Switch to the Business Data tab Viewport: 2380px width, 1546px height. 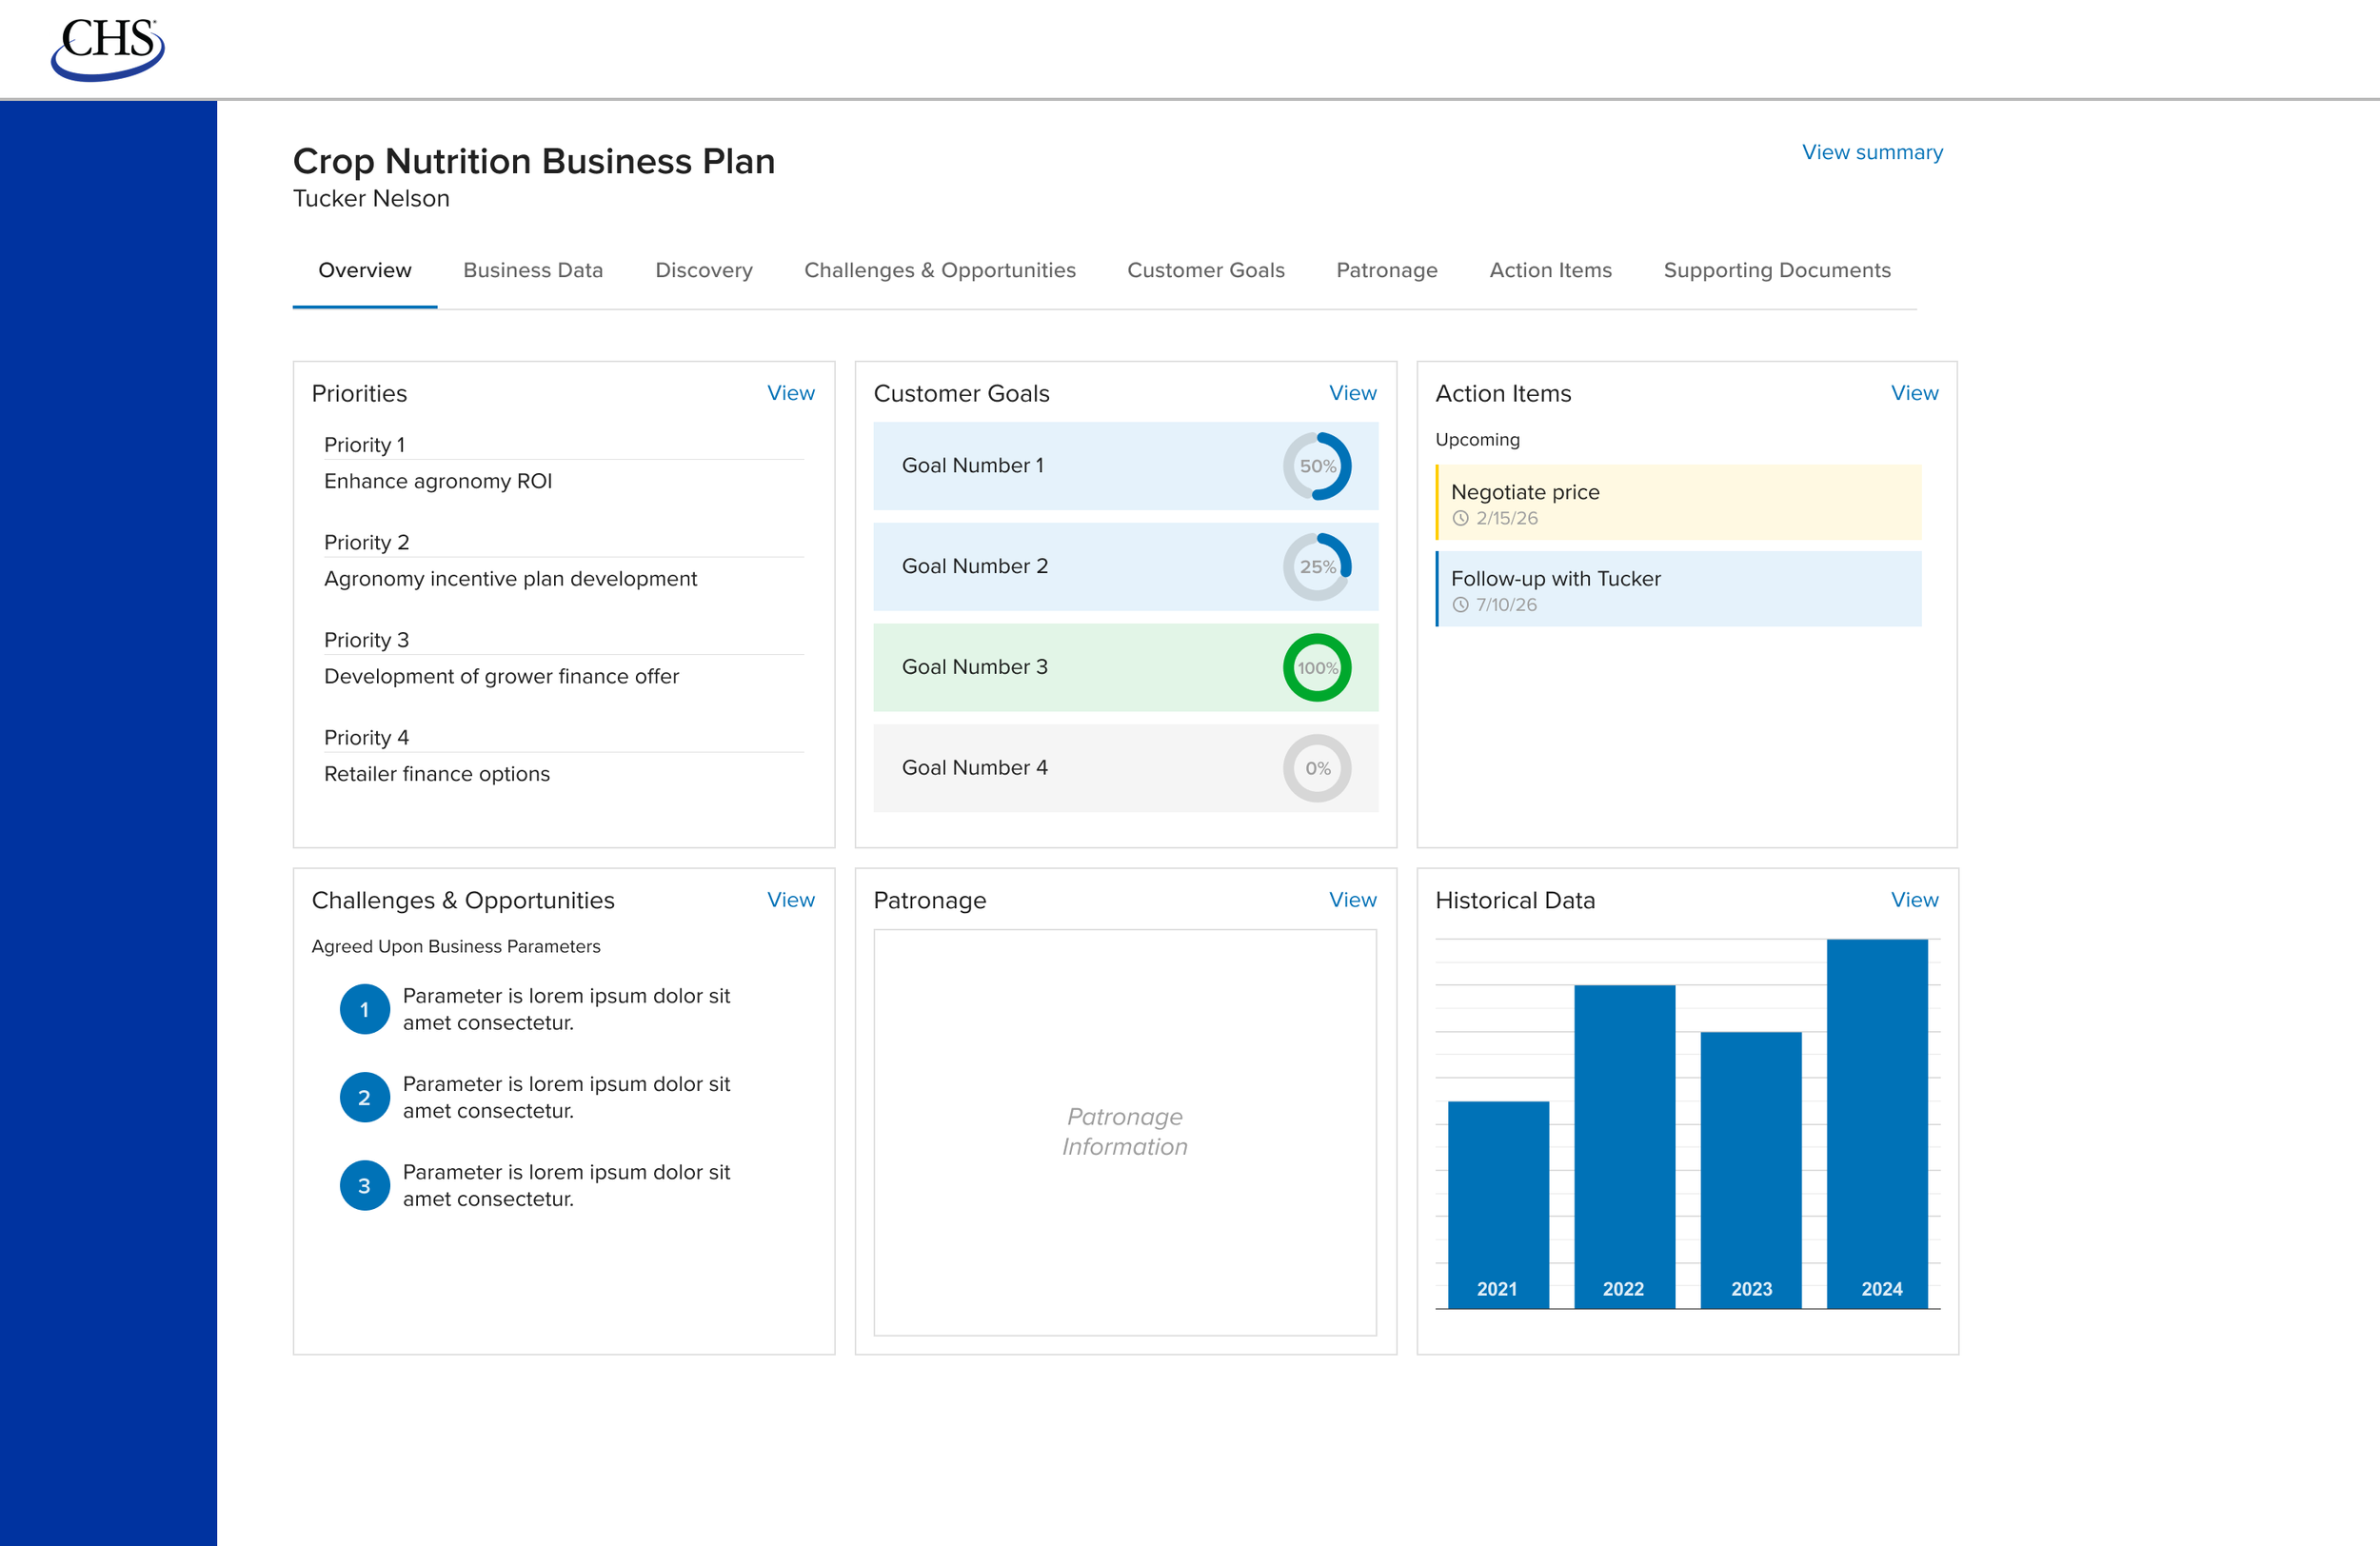click(x=533, y=270)
